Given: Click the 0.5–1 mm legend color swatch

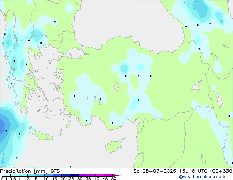Looking at the screenshot, I should [x=15, y=175].
